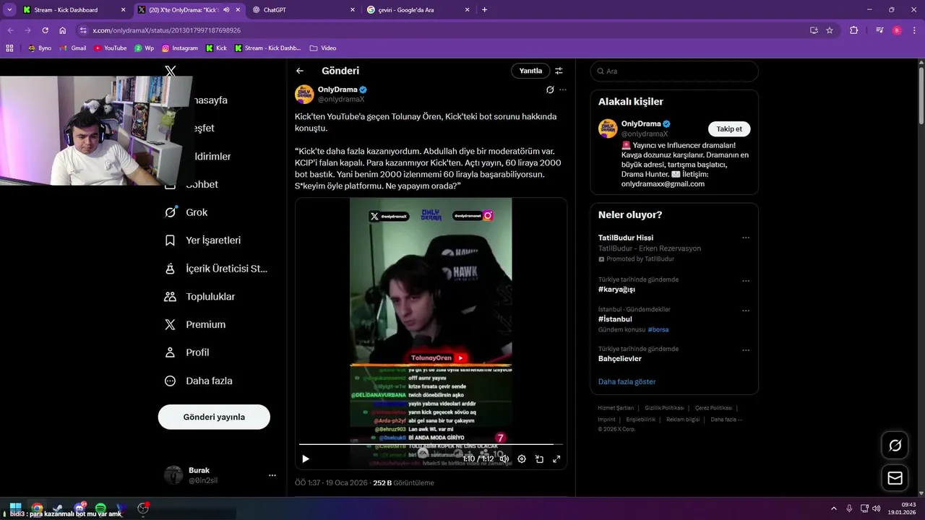Open the Gizlilik Politikası footer link
This screenshot has height=520, width=925.
coord(664,408)
